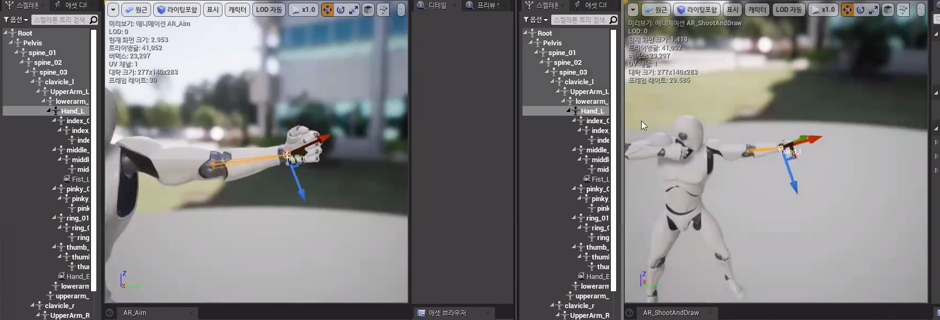
Task: Click Hand_E socket icon in AR_Aim tree
Action: (x=61, y=276)
